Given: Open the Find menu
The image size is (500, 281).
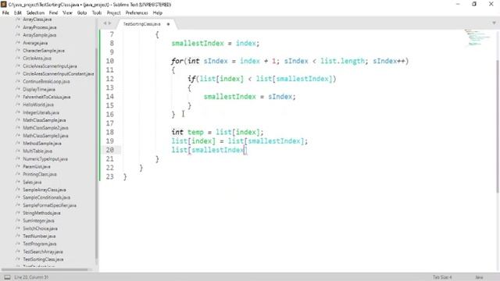Looking at the screenshot, I should pyautogui.click(x=53, y=12).
